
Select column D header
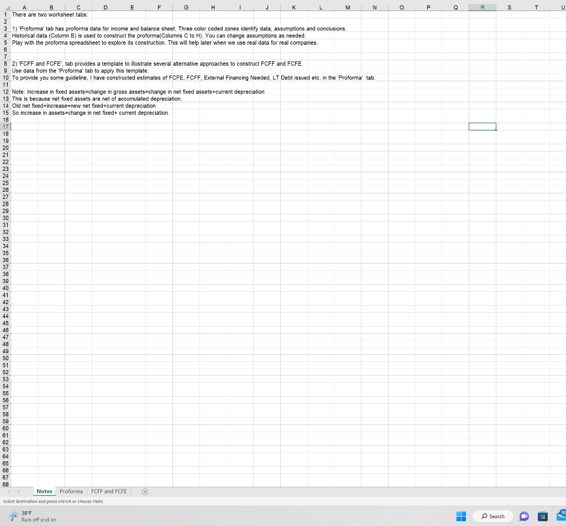coord(105,7)
